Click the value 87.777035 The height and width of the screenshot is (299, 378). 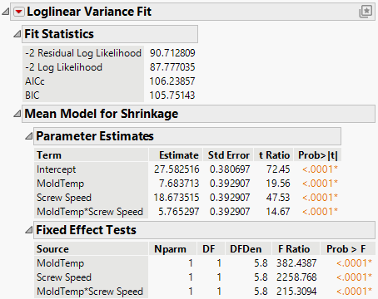coord(172,67)
